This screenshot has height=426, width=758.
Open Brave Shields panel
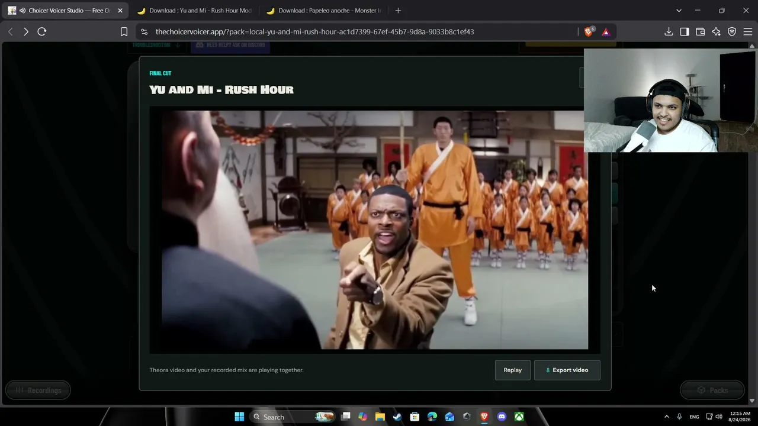tap(589, 32)
